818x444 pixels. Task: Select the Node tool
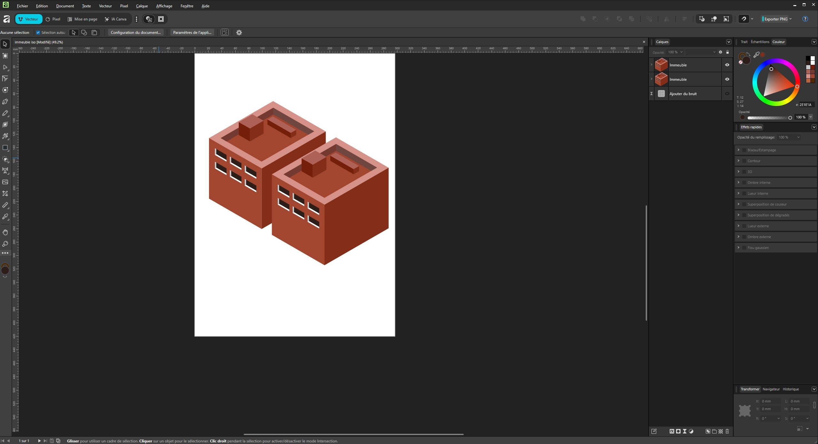click(x=5, y=67)
